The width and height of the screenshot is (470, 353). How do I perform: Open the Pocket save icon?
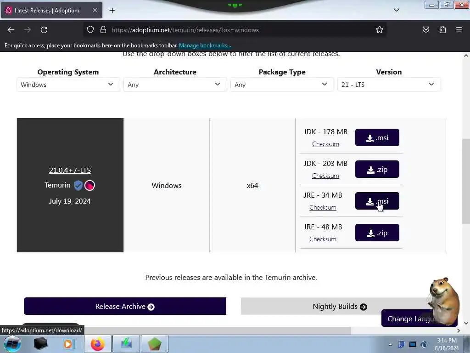[x=425, y=30]
